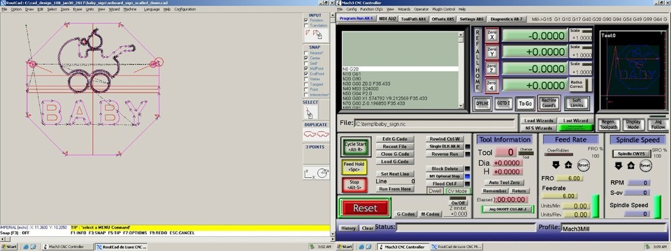The image size is (671, 251).
Task: Click the large red Reset button
Action: 365,208
